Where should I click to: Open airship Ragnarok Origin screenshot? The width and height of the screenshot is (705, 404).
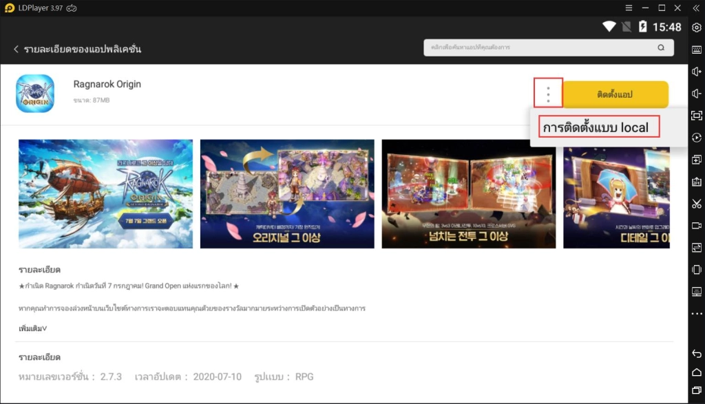coord(105,193)
